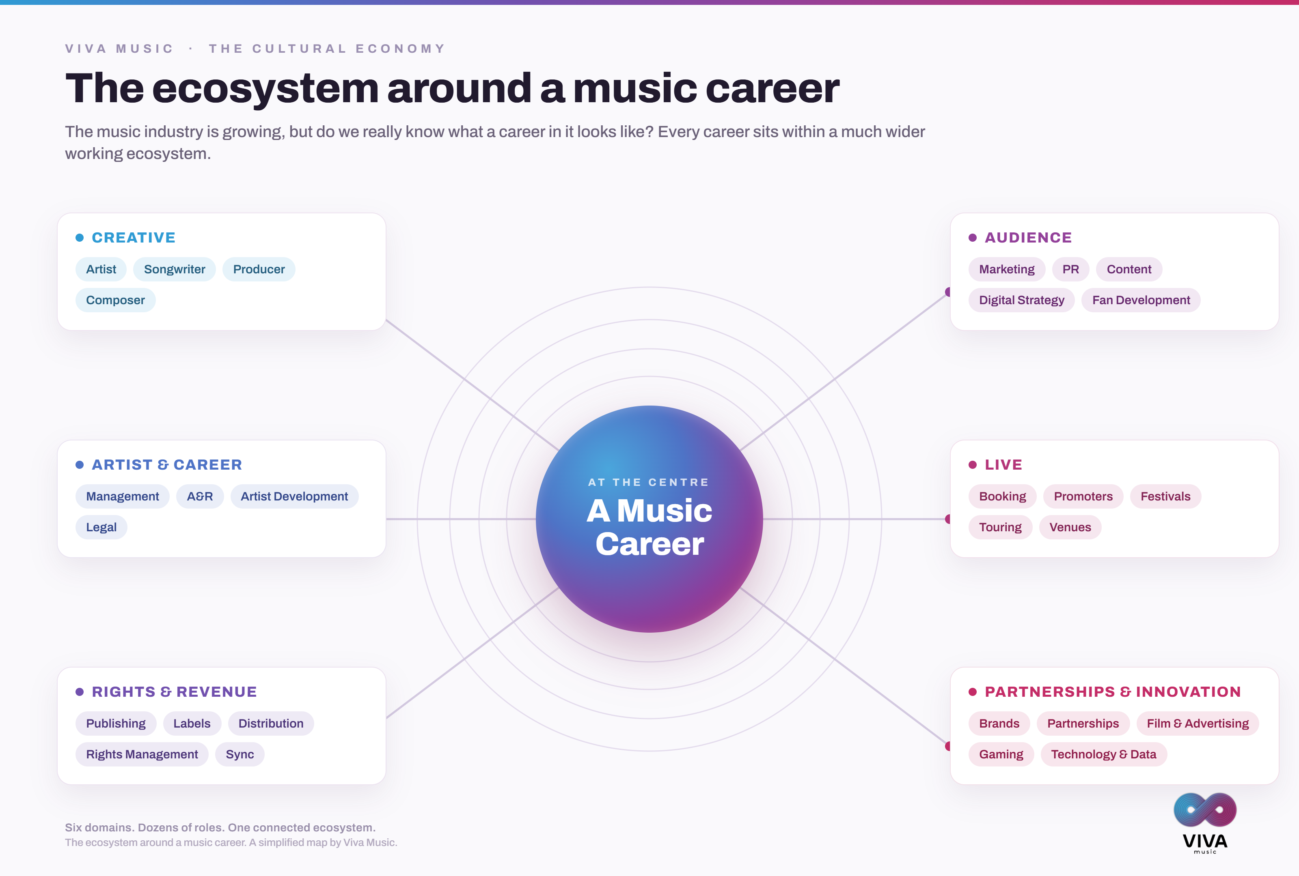
Task: Click the PR tag
Action: 1070,269
